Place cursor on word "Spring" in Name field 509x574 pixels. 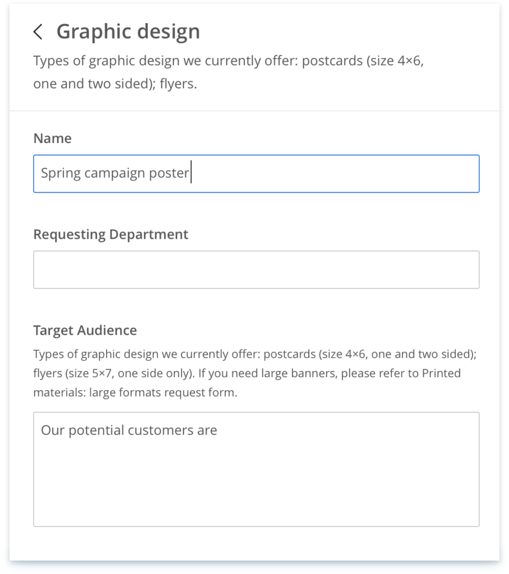tap(61, 173)
